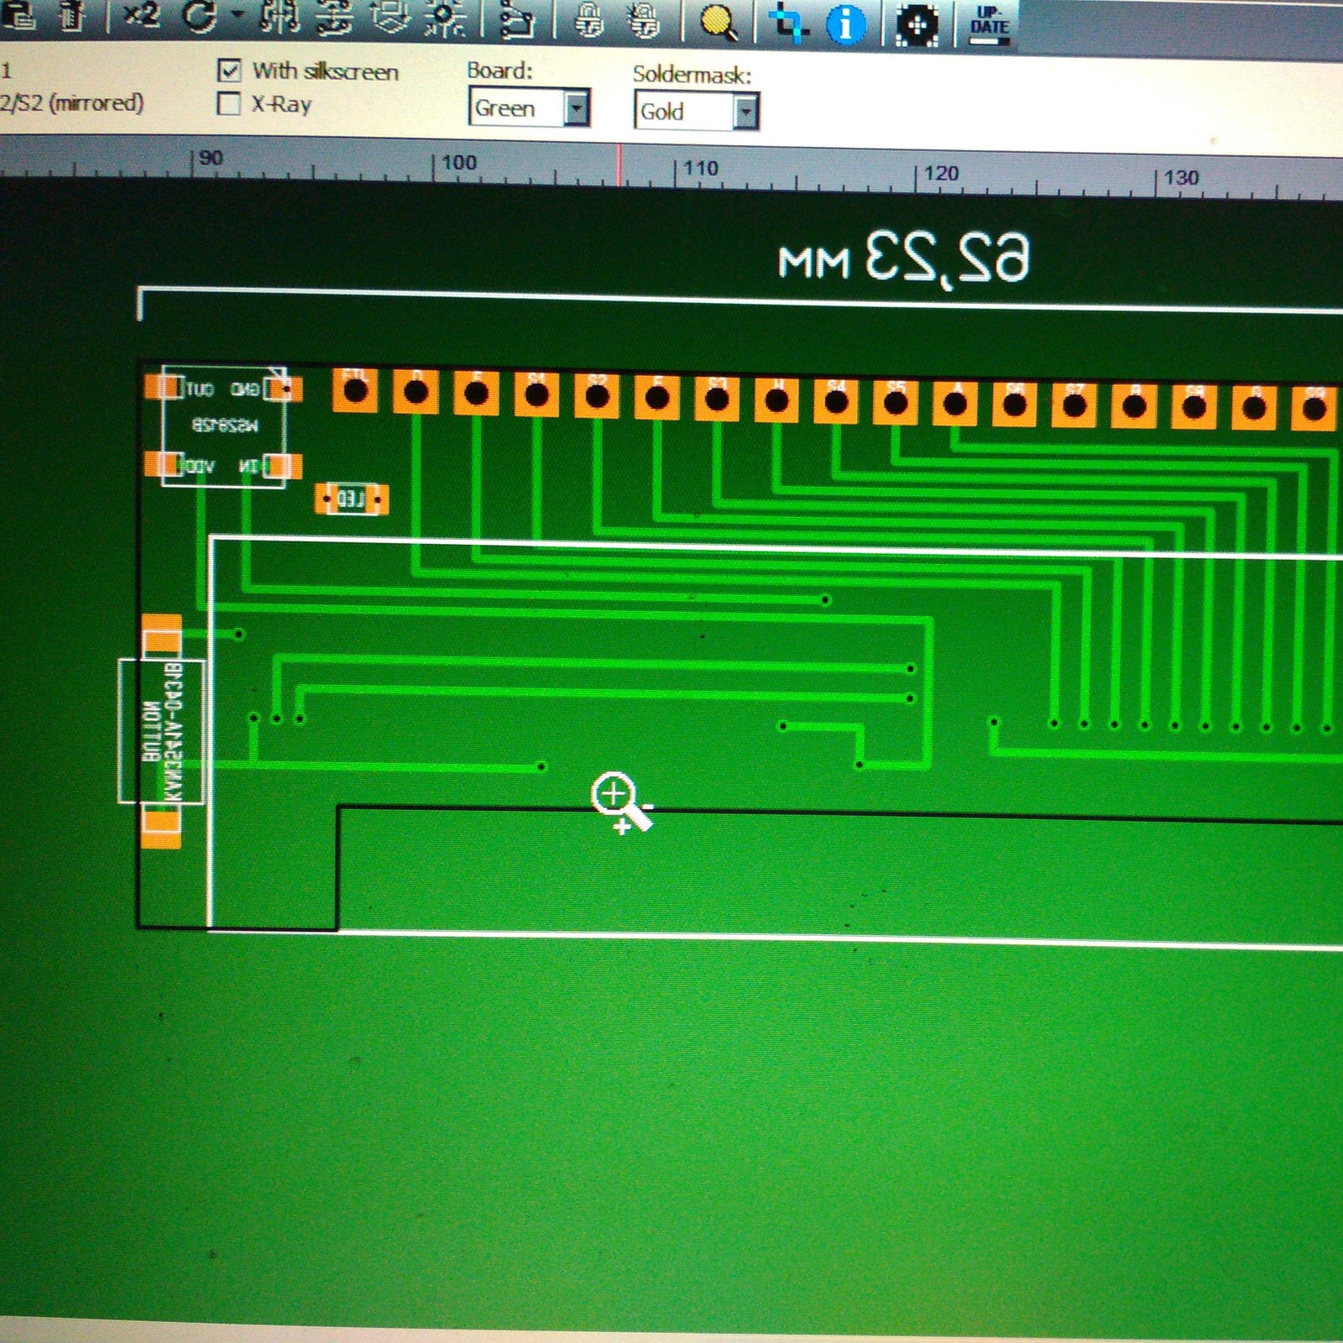Select the 2/S2 (mirrored) side option

coord(71,103)
